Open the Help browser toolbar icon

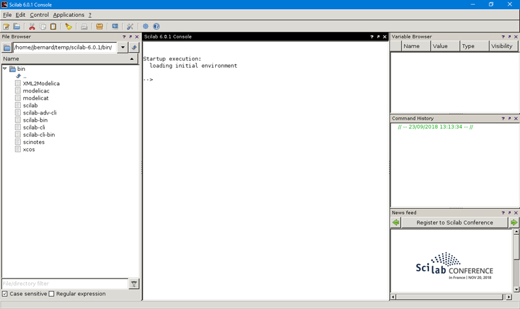click(156, 27)
